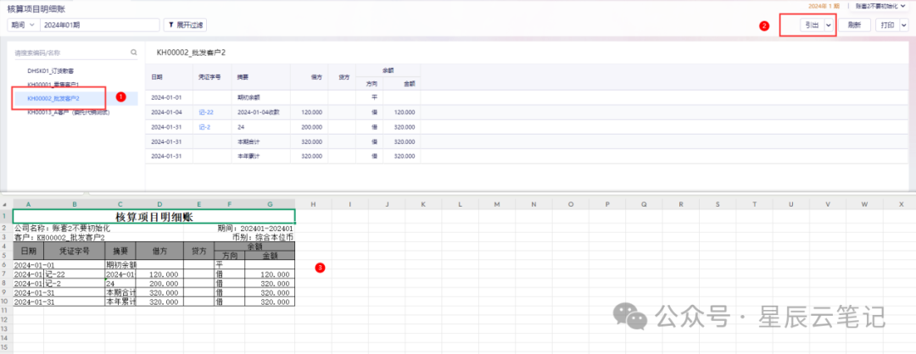Click the 打印 print button
This screenshot has height=354, width=916.
[x=887, y=25]
